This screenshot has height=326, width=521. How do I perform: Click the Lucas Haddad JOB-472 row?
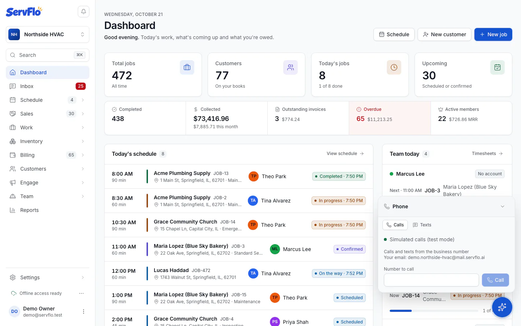239,273
